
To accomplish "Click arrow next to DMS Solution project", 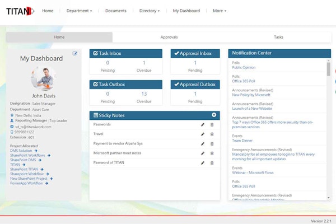I will coord(36,151).
